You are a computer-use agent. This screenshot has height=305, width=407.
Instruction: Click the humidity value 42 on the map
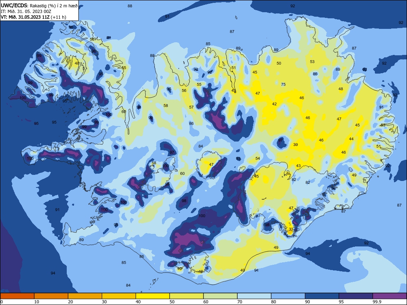pyautogui.click(x=274, y=104)
